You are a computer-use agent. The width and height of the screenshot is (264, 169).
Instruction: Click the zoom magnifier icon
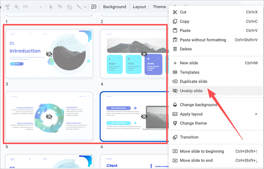pyautogui.click(x=17, y=7)
